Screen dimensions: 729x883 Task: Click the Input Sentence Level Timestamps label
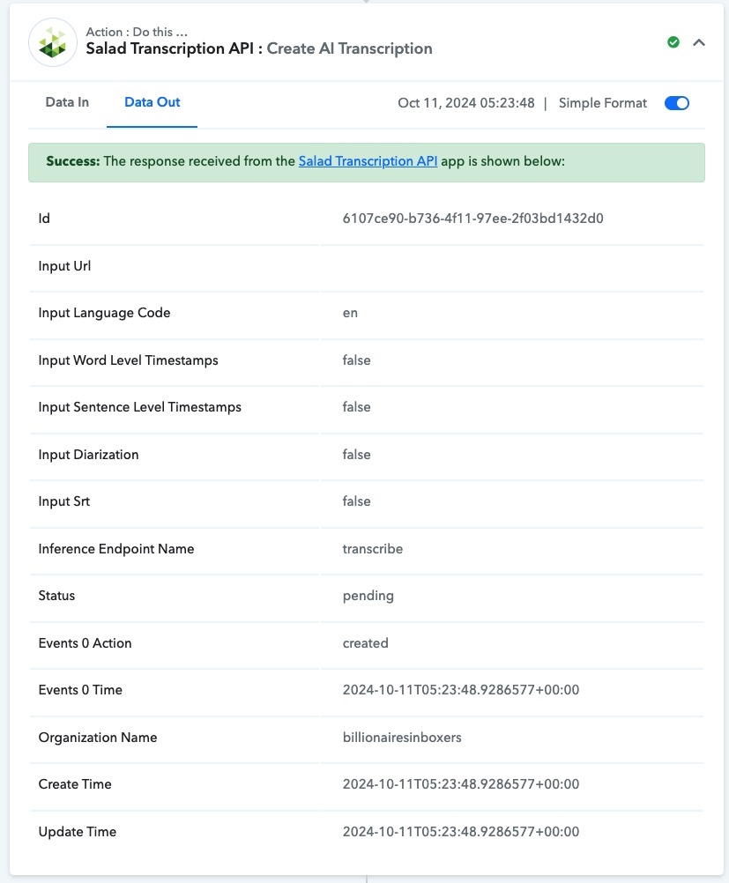click(x=139, y=407)
